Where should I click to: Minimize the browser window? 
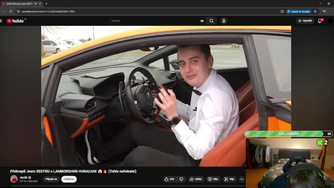coord(320,4)
